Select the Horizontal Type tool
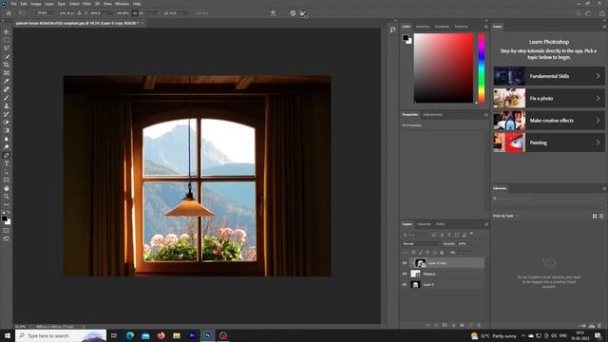This screenshot has width=608, height=342. coord(7,163)
